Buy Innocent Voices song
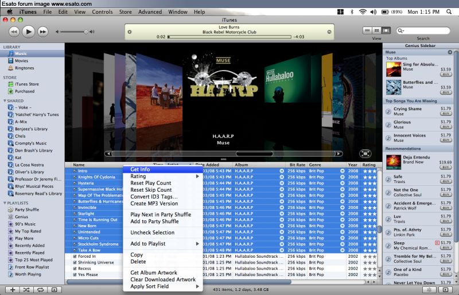459x295 pixels. pos(446,140)
